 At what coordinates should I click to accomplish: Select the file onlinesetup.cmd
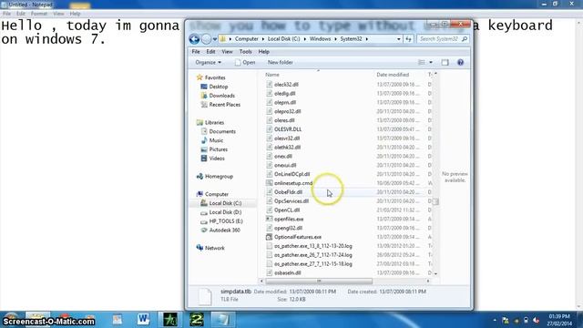pyautogui.click(x=293, y=183)
